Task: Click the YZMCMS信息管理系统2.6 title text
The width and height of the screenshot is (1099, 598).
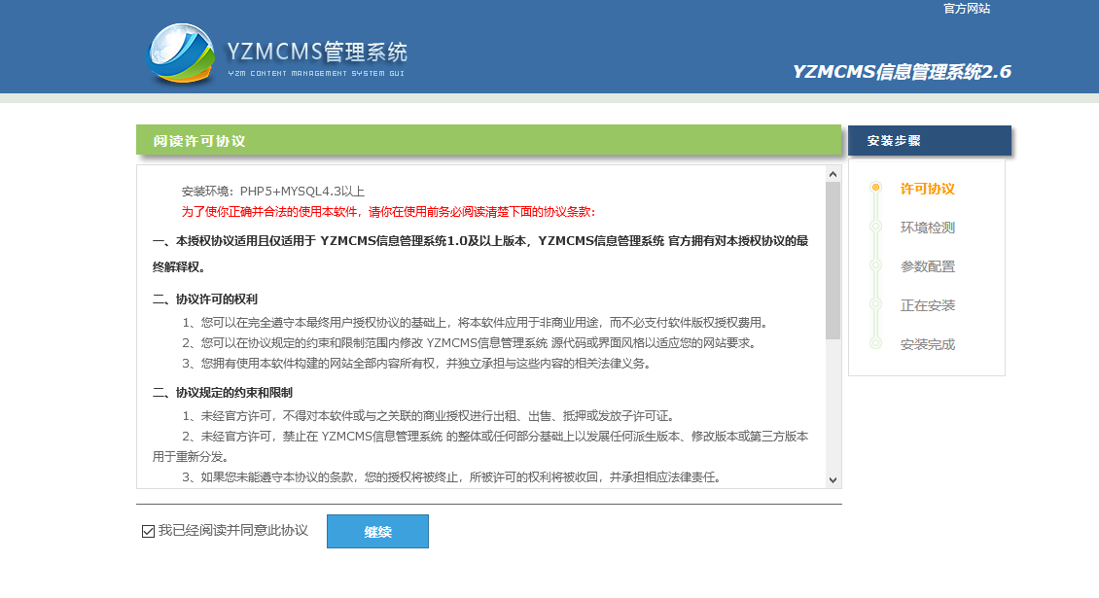Action: coord(902,72)
